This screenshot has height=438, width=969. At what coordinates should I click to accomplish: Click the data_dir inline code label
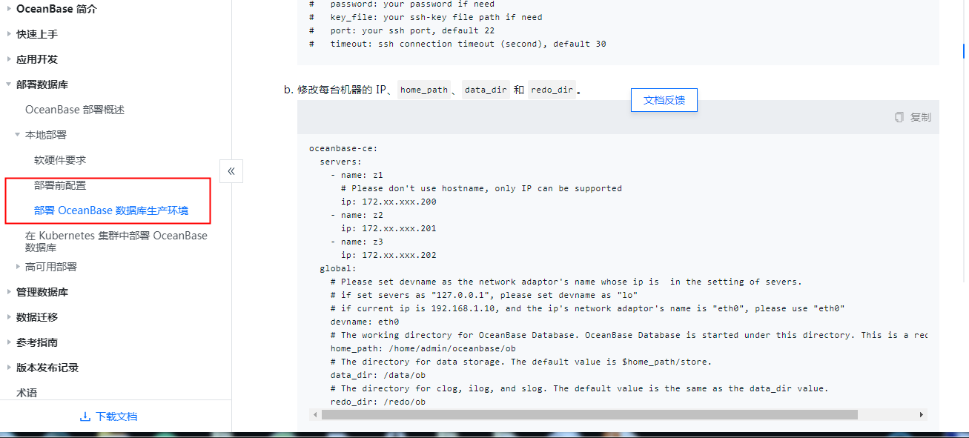[486, 90]
